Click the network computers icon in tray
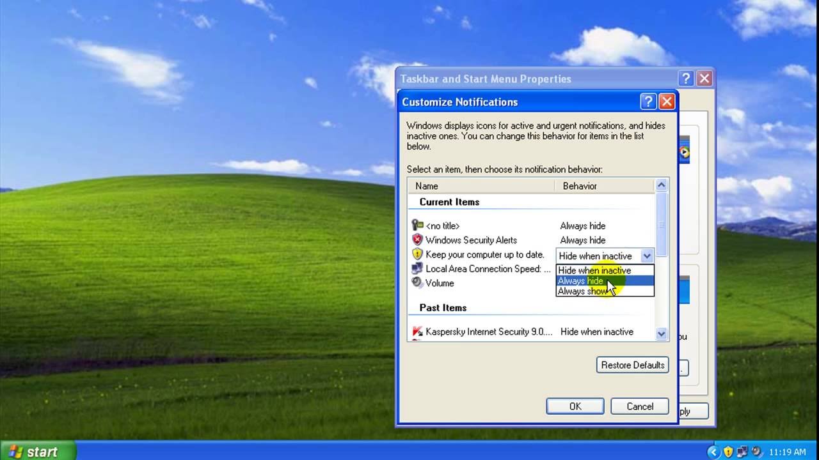The width and height of the screenshot is (819, 460). click(x=742, y=452)
